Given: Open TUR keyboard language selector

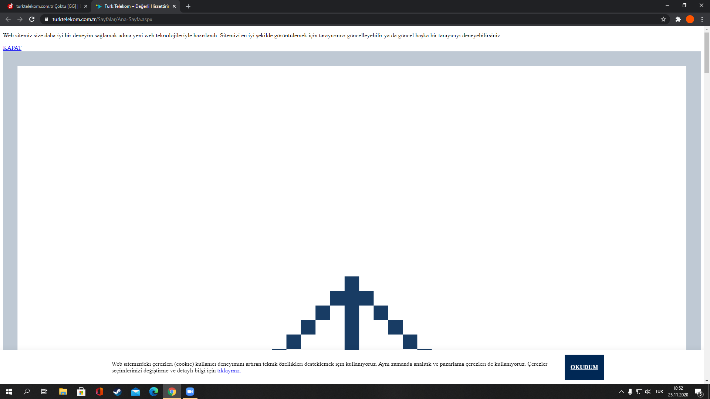Looking at the screenshot, I should pos(659,392).
